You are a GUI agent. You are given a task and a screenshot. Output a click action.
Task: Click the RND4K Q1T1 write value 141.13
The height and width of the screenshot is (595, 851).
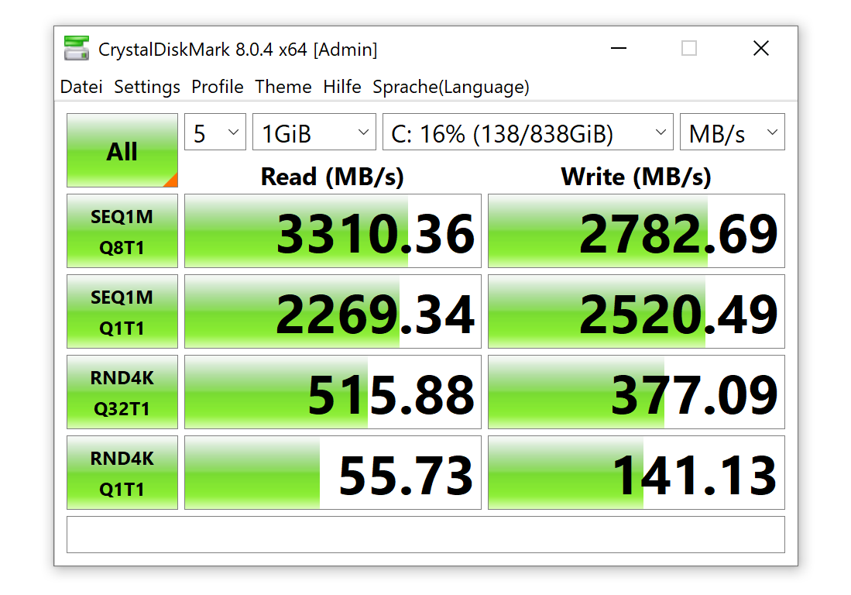[636, 473]
